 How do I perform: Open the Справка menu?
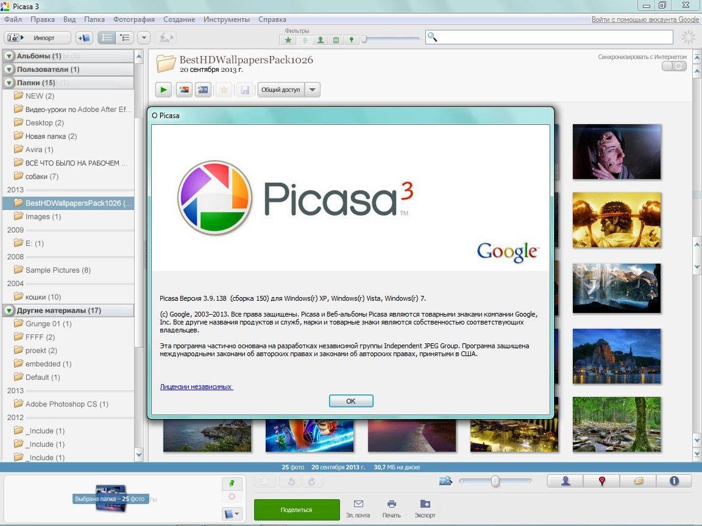pos(272,19)
